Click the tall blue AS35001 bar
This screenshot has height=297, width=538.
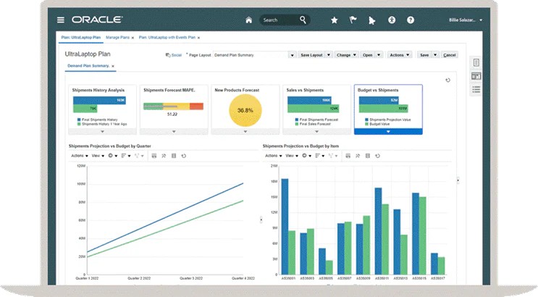(x=285, y=227)
